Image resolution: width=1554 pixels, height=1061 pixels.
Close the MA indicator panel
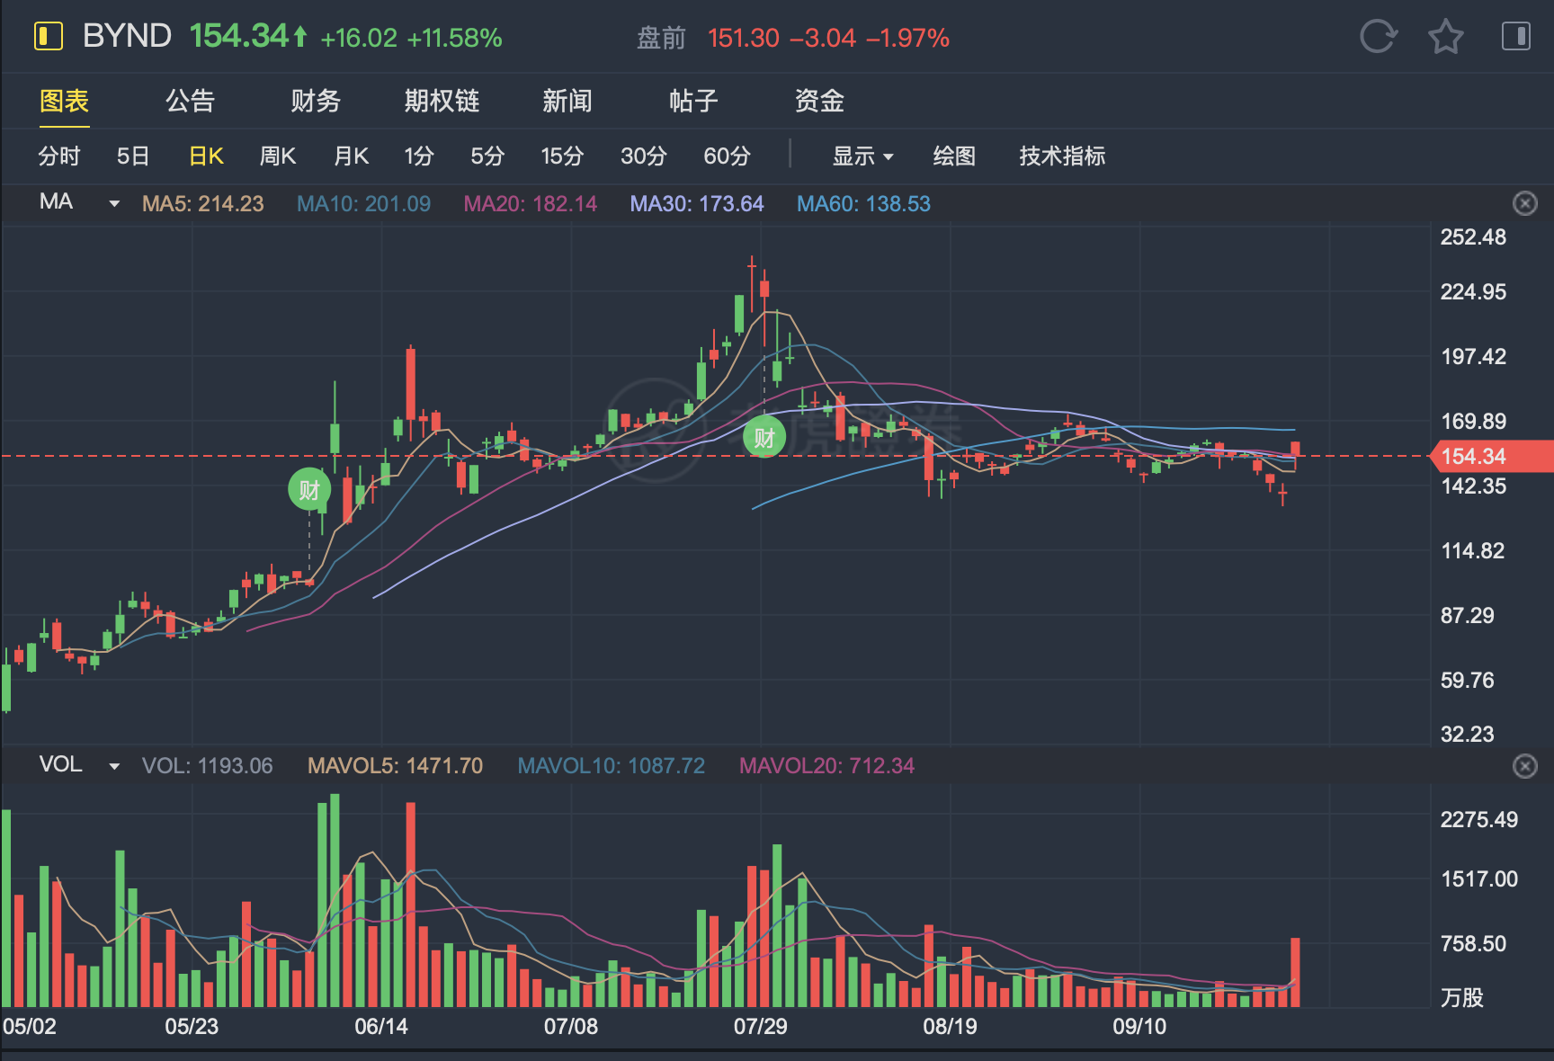[1525, 204]
